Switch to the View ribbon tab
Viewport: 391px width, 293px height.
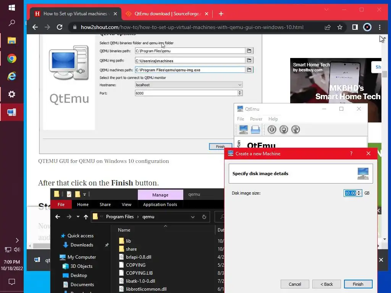pos(126,204)
